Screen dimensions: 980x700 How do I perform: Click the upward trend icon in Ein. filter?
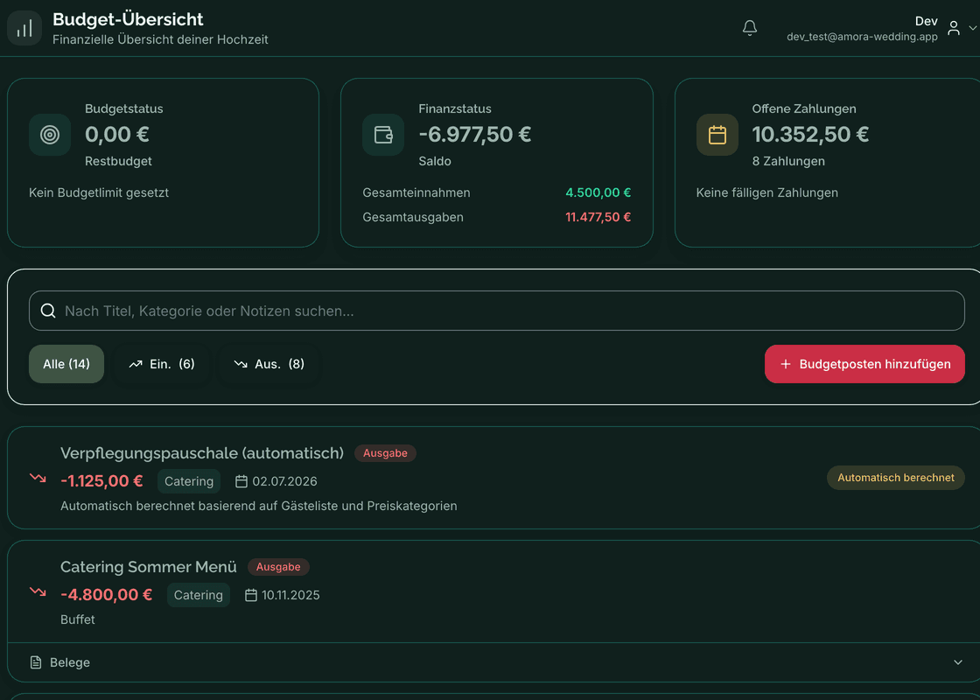pyautogui.click(x=136, y=364)
